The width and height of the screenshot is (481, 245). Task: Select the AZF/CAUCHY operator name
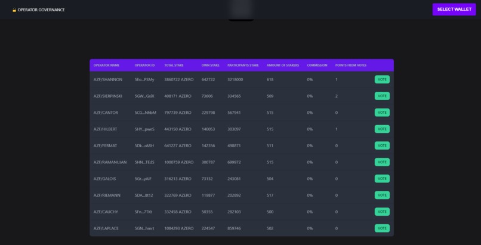click(x=106, y=212)
